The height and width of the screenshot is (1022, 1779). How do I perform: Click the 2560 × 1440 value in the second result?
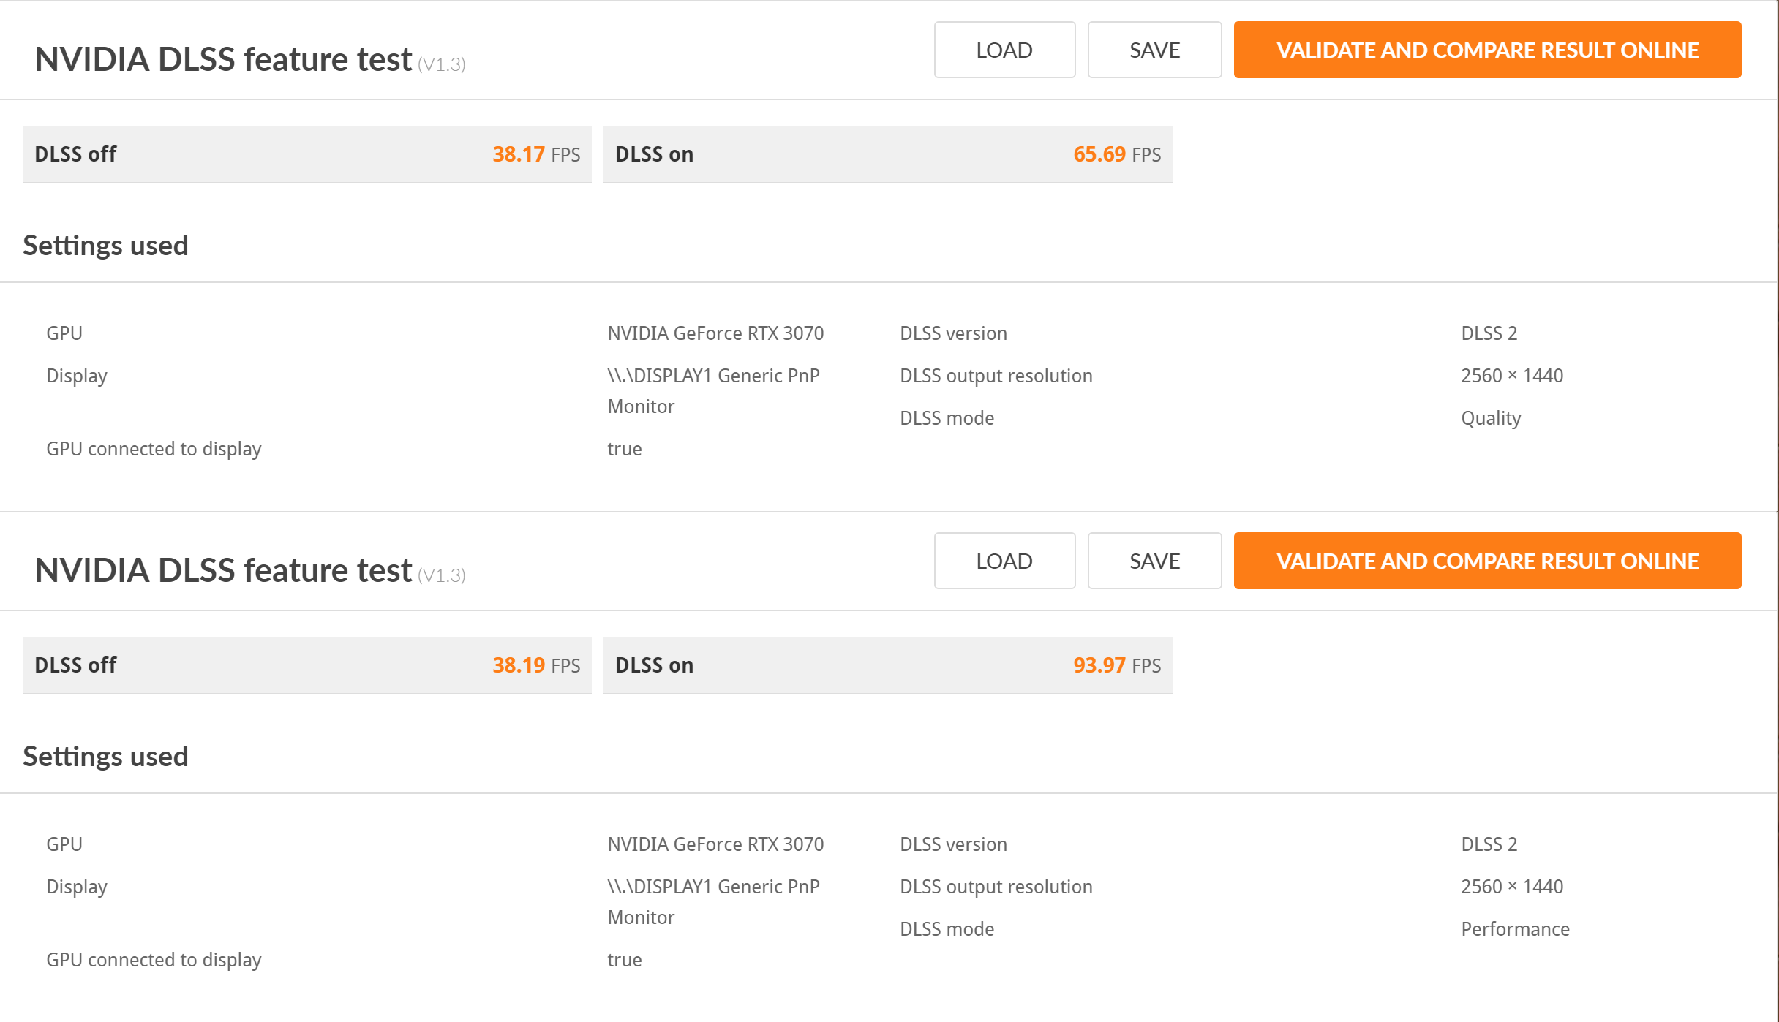coord(1512,887)
